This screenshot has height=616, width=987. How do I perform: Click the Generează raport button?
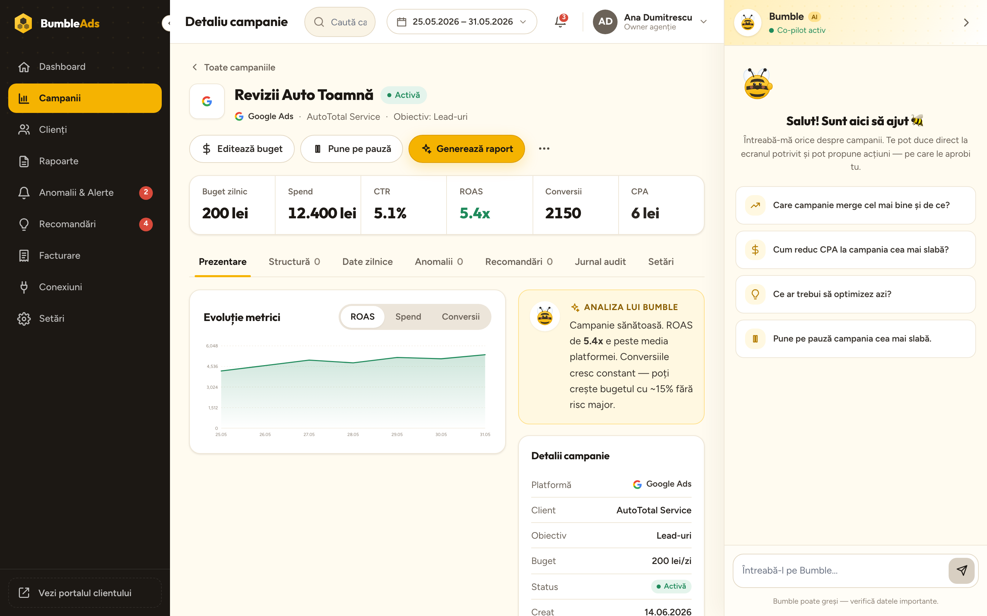tap(466, 149)
